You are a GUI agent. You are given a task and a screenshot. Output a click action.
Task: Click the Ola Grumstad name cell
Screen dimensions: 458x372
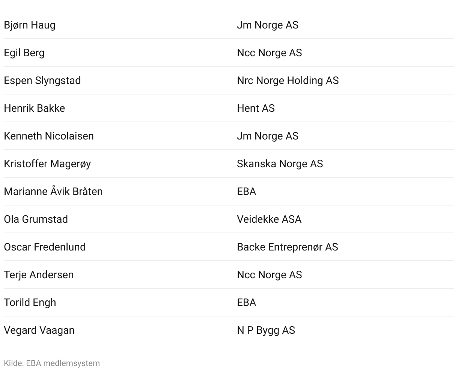click(36, 219)
